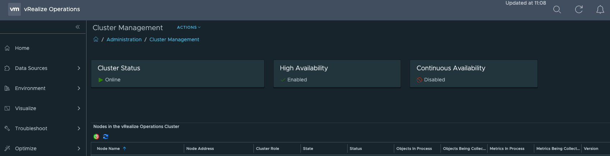Select Environment in sidebar
610x156 pixels.
tap(30, 88)
